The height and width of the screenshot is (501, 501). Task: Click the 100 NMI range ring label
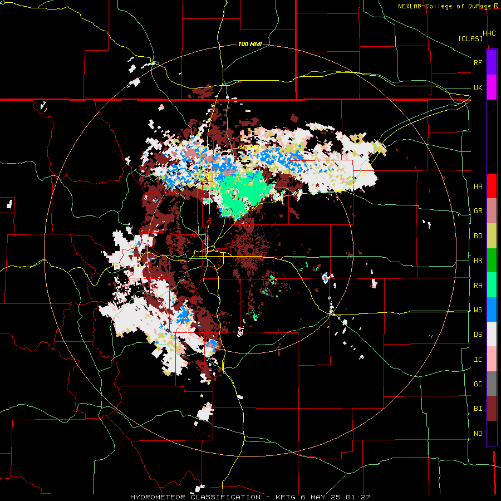[250, 44]
